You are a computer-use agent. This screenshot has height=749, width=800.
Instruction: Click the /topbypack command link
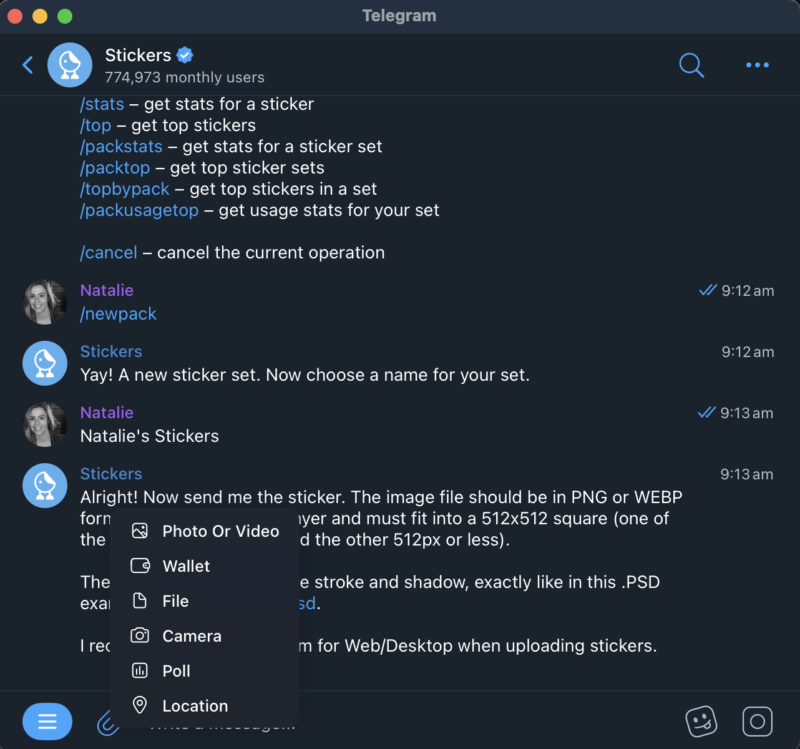pyautogui.click(x=125, y=189)
